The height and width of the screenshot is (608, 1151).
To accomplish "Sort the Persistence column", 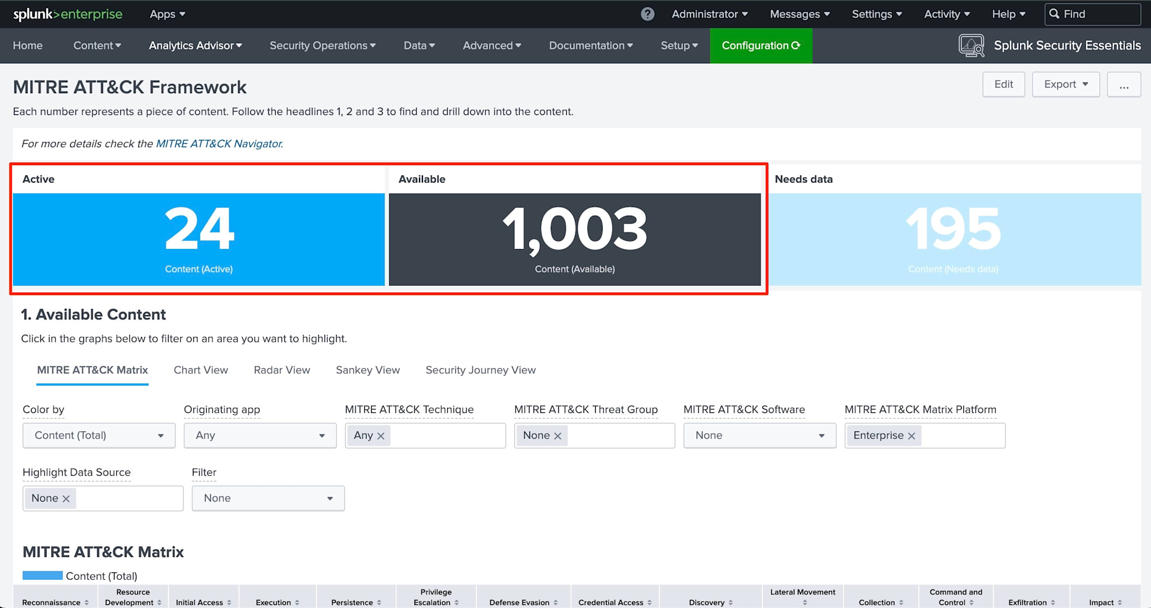I will point(379,602).
